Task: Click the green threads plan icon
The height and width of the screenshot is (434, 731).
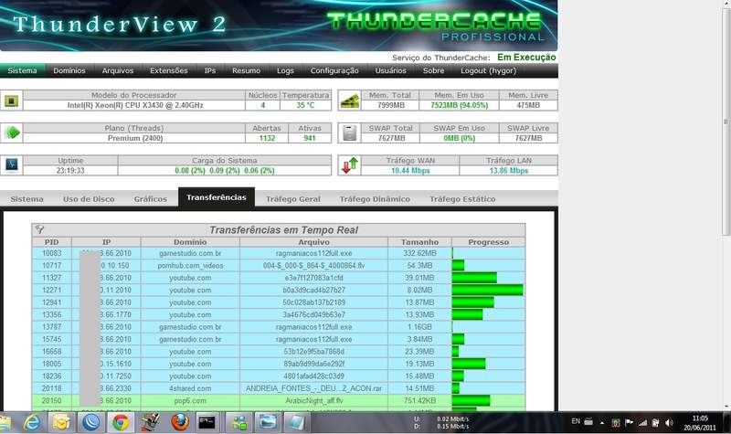Action: tap(12, 132)
